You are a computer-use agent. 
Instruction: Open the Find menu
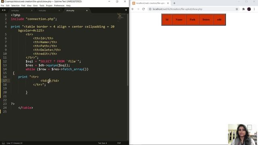tap(23, 6)
